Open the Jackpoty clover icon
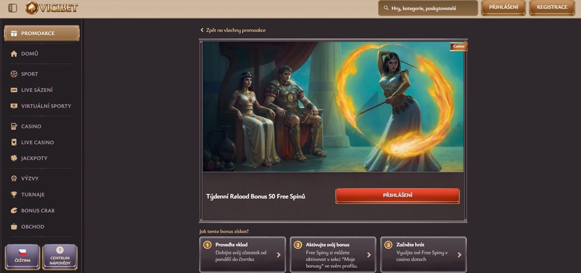This screenshot has height=273, width=581. pyautogui.click(x=14, y=158)
